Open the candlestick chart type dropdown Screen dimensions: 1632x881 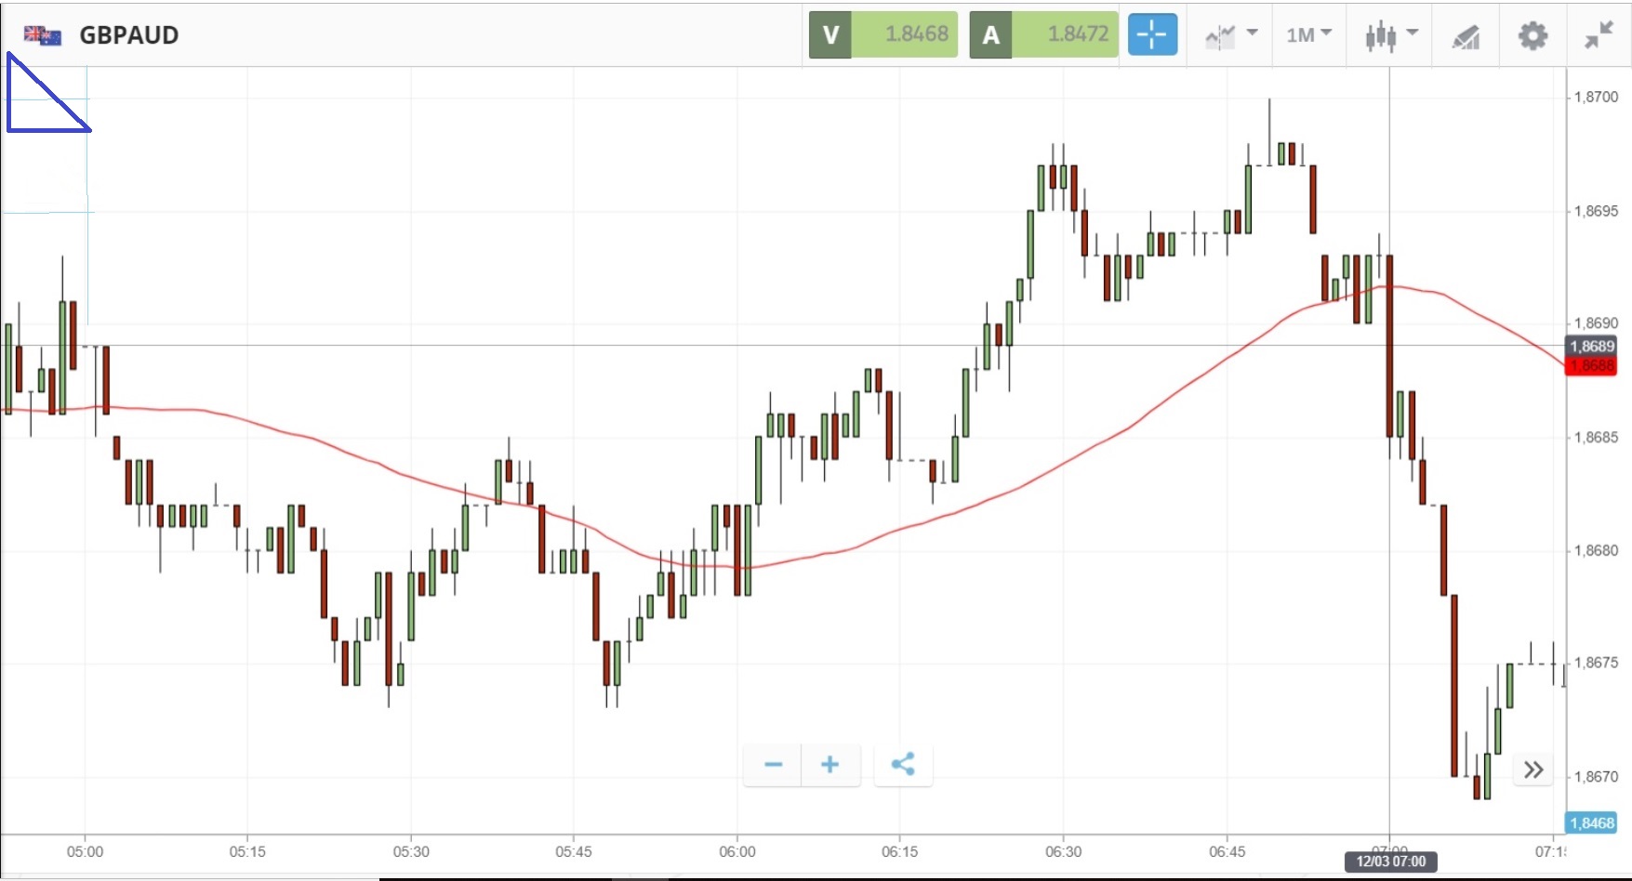[1391, 35]
